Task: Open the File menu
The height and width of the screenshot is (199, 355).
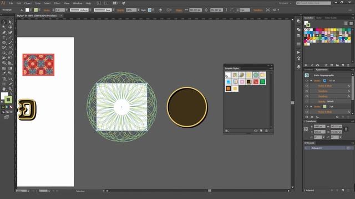Action: pos(11,3)
